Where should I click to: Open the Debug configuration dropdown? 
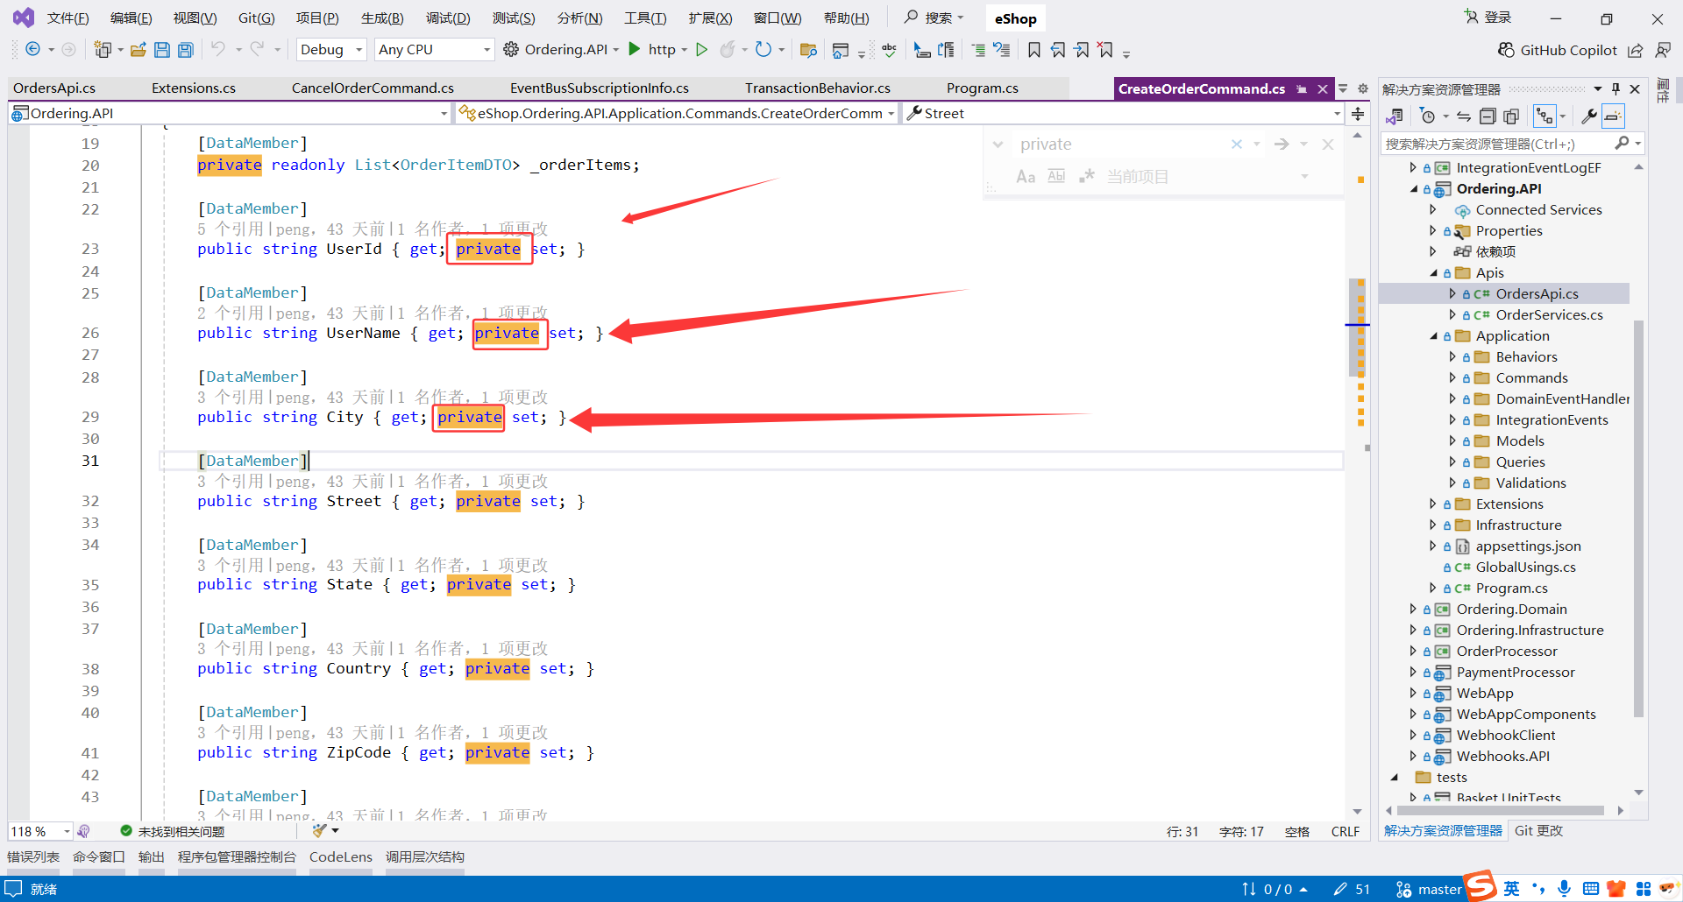pyautogui.click(x=330, y=50)
